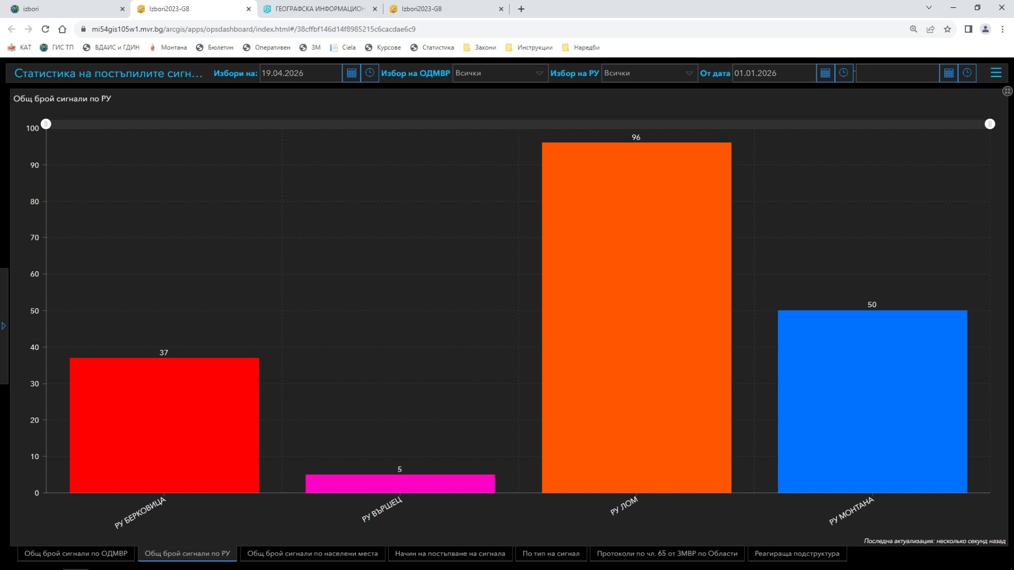Viewport: 1014px width, 570px height.
Task: Expand chart with the top-right maximize icon
Action: [x=1007, y=91]
